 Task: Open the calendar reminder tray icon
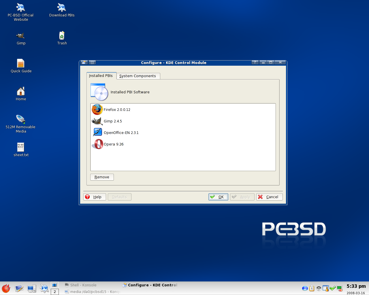326,288
